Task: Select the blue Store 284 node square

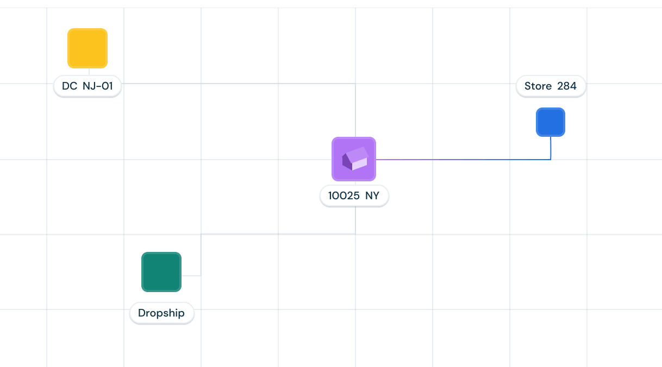Action: [551, 122]
